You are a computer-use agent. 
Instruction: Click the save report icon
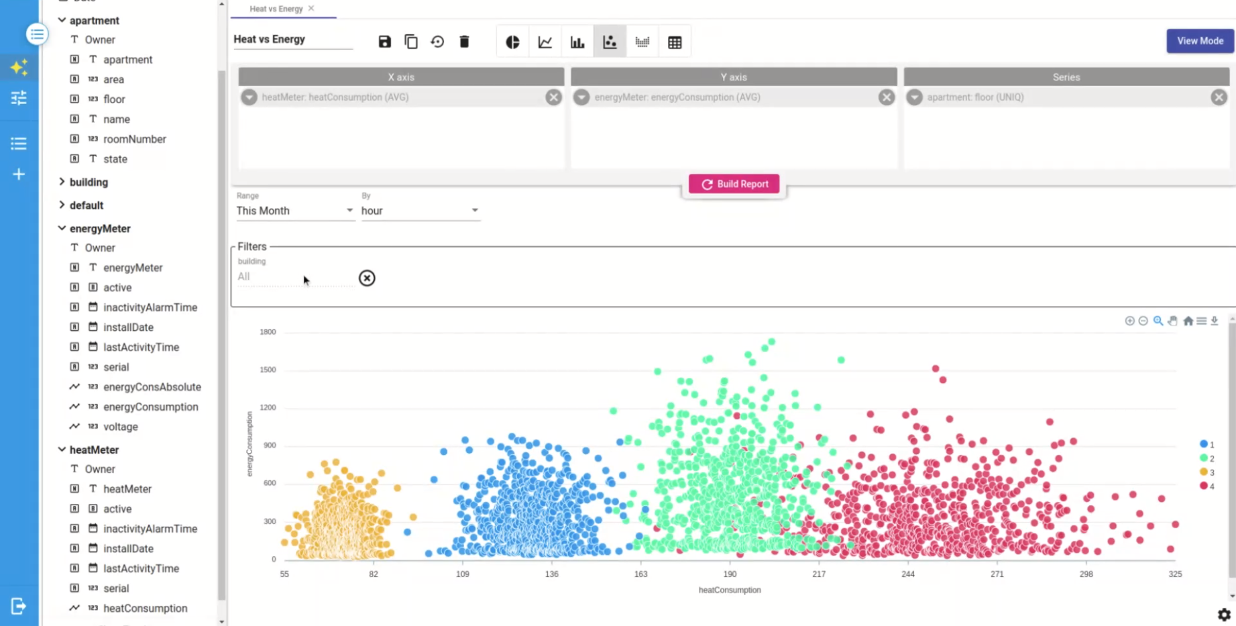tap(384, 42)
